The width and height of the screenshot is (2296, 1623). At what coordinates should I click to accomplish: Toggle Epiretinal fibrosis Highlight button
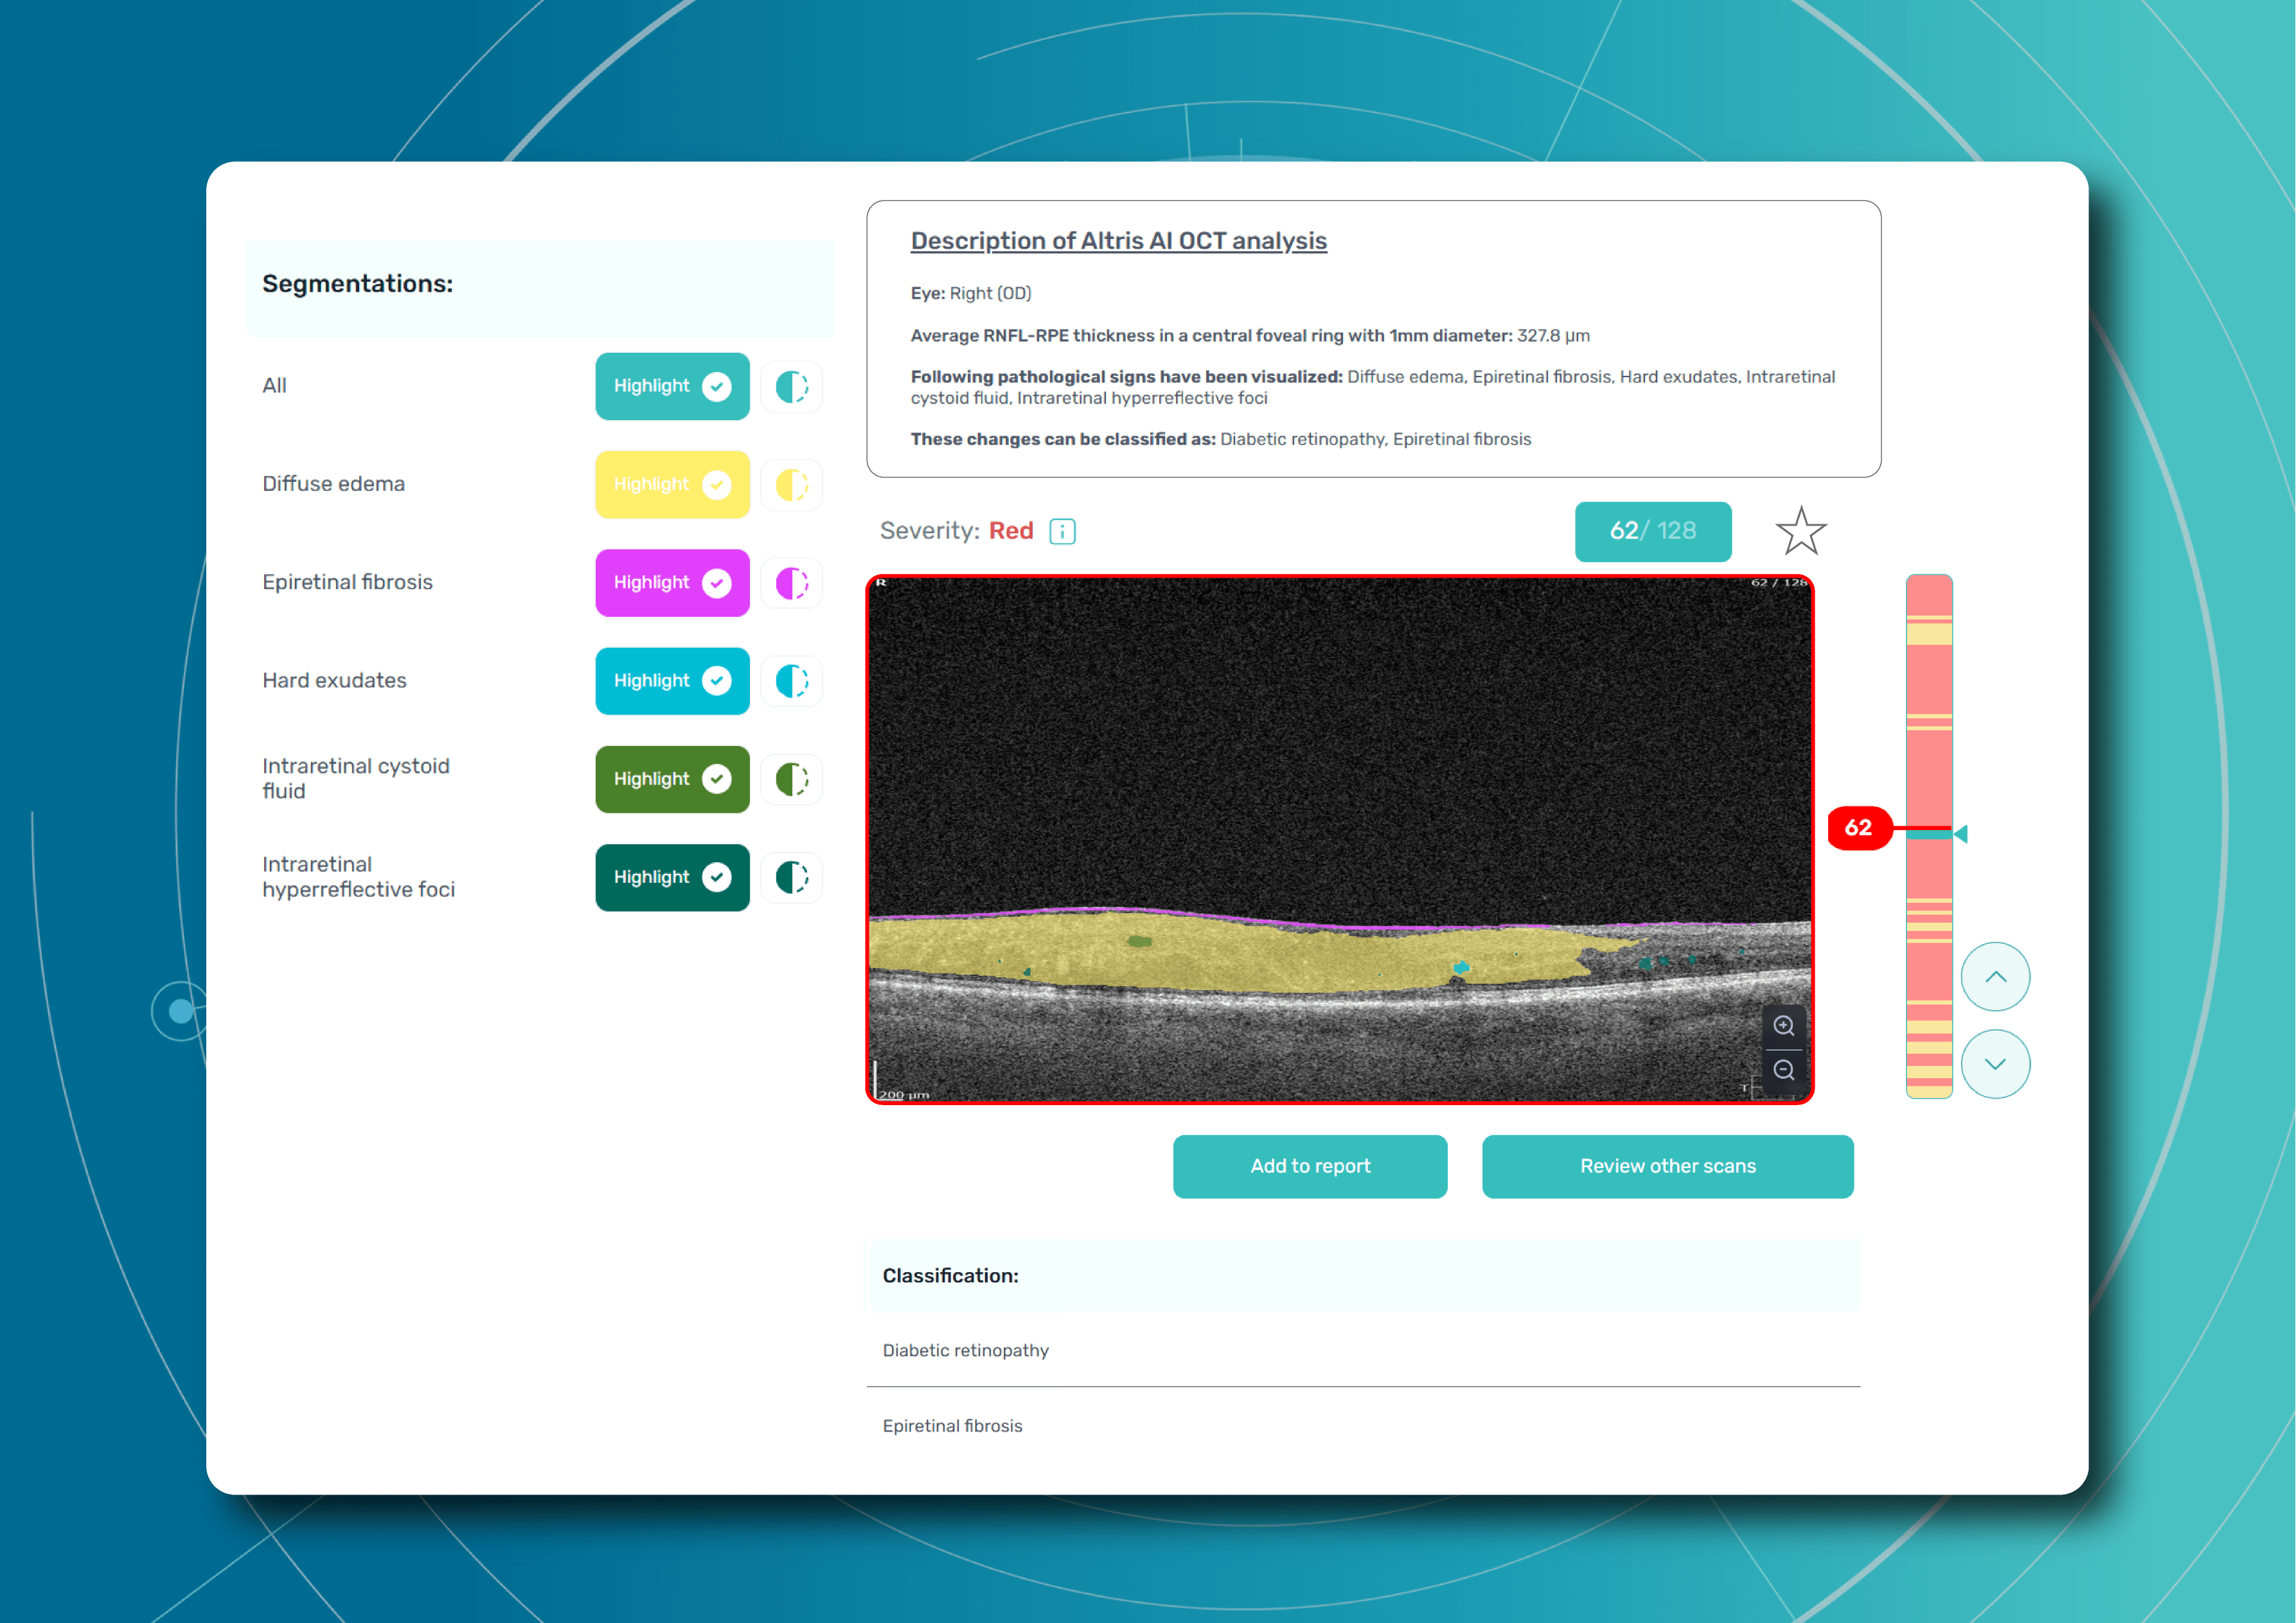point(672,582)
